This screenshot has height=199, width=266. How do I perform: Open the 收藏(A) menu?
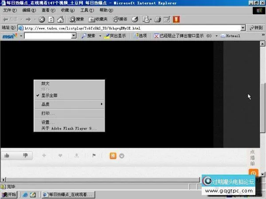coord(68,10)
